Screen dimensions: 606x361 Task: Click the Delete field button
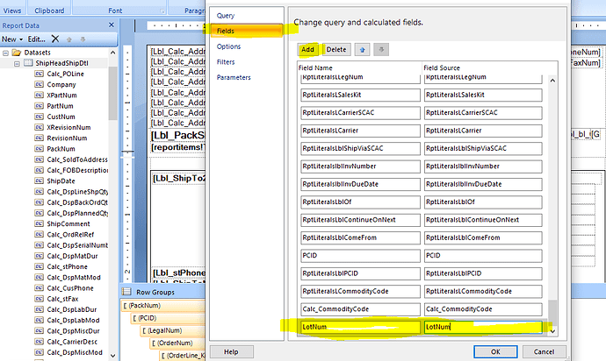[336, 49]
